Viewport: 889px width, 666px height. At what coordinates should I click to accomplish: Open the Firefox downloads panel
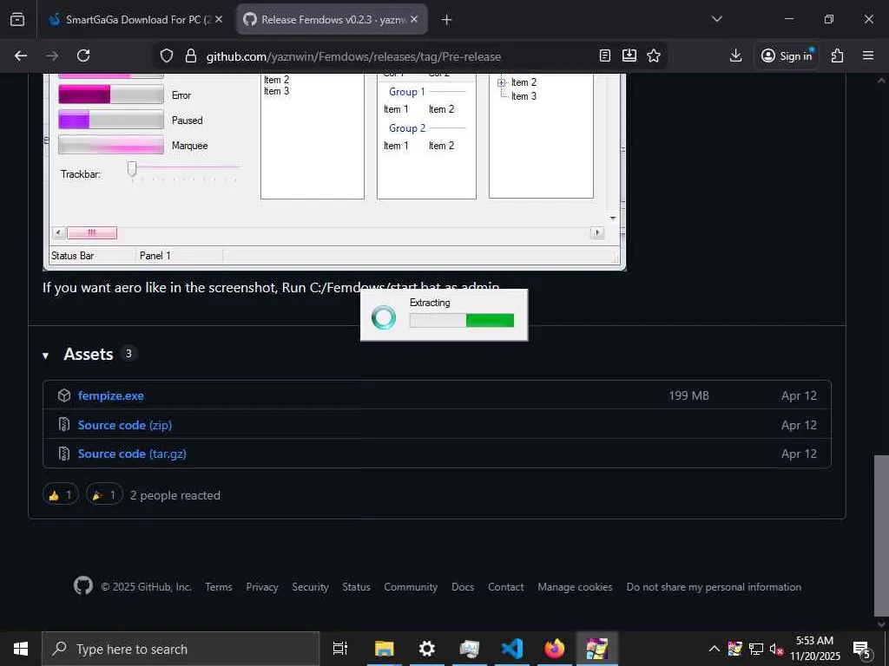click(735, 55)
